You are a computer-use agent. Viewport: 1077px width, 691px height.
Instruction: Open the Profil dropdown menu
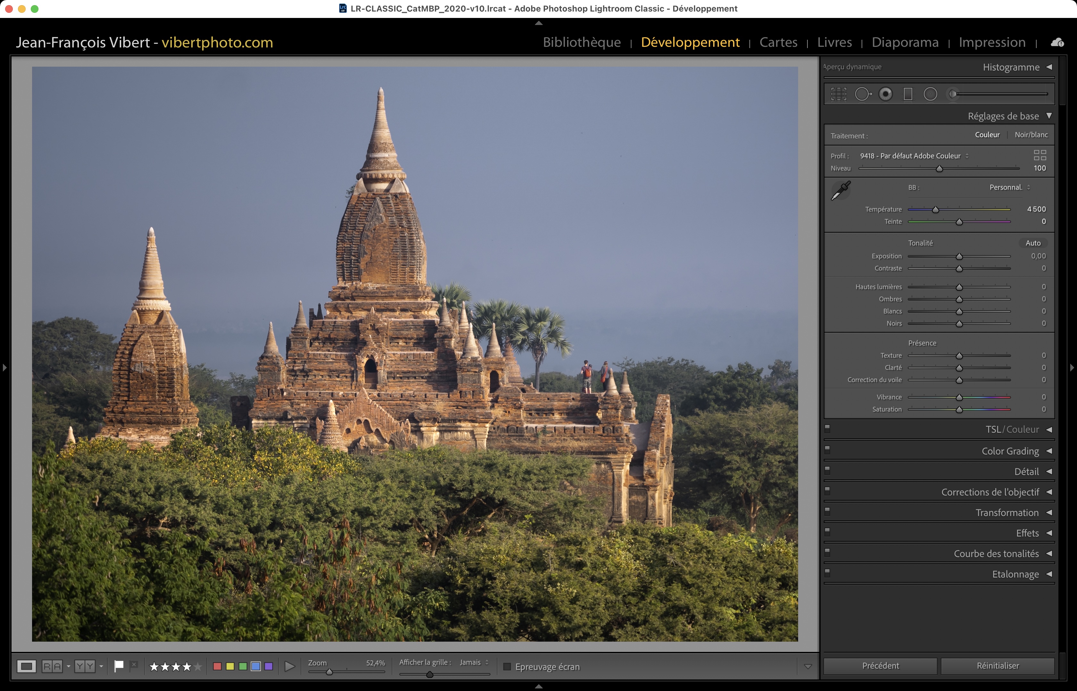(914, 156)
